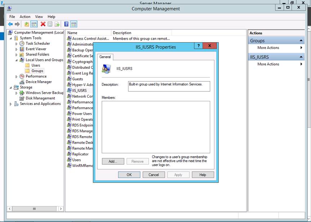
Task: Click the Add... button
Action: (x=113, y=161)
